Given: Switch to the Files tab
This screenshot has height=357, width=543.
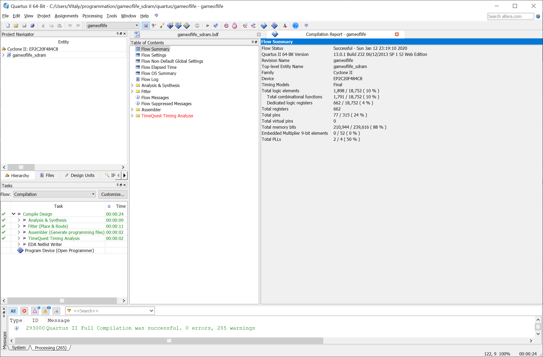Looking at the screenshot, I should coord(47,175).
